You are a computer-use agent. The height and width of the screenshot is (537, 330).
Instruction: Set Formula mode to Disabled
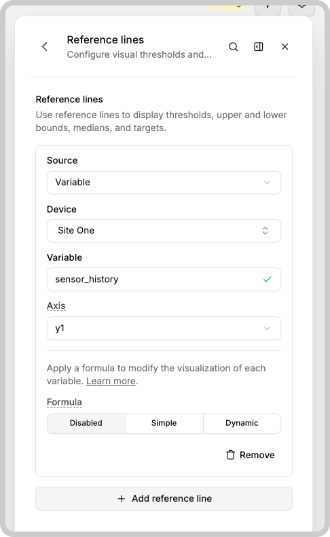coord(86,423)
